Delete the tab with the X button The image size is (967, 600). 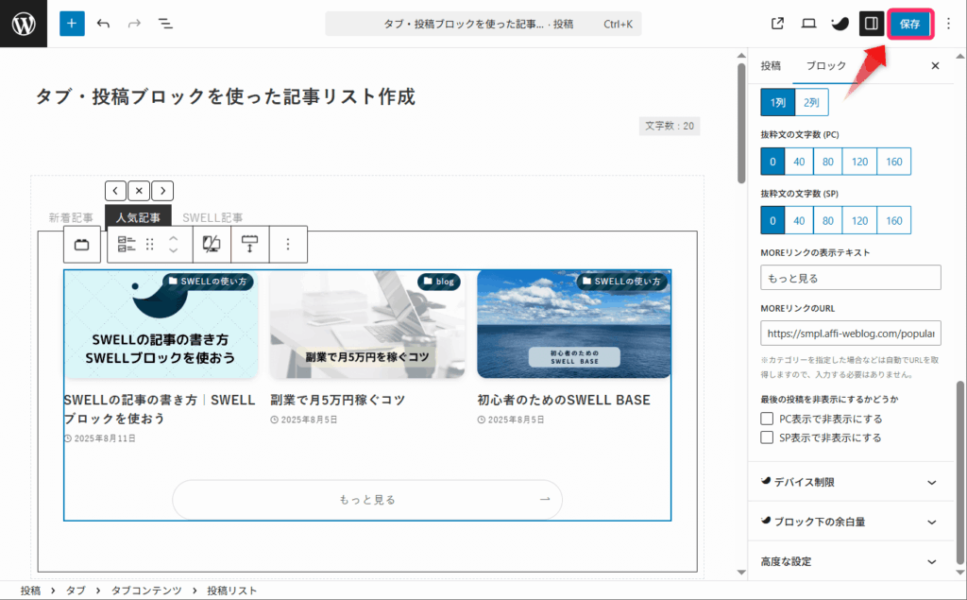coord(139,191)
